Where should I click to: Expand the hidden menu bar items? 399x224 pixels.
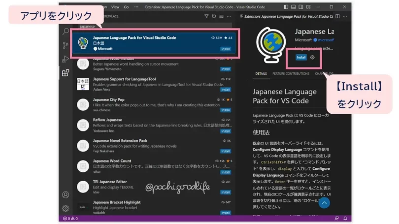click(x=135, y=7)
